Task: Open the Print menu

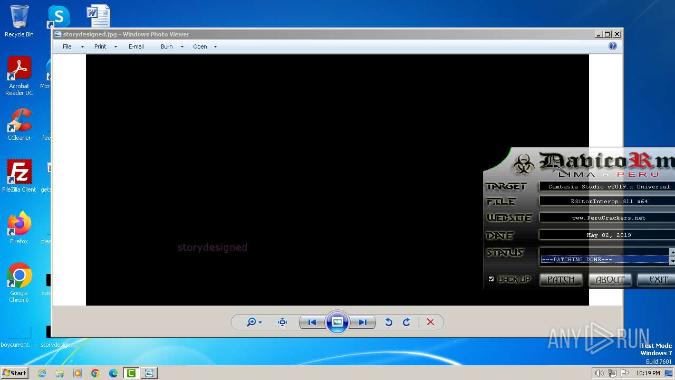Action: [100, 46]
